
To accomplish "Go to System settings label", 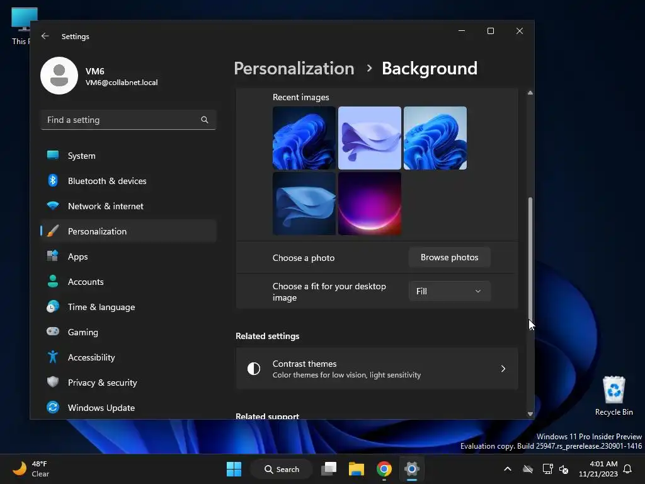I will pyautogui.click(x=81, y=156).
